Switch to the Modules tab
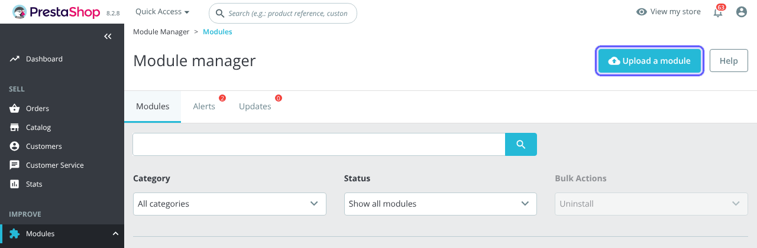The width and height of the screenshot is (757, 248). tap(153, 106)
